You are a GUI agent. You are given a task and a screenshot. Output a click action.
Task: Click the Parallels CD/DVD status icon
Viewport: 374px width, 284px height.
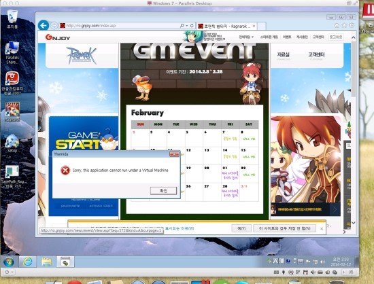coord(291,272)
